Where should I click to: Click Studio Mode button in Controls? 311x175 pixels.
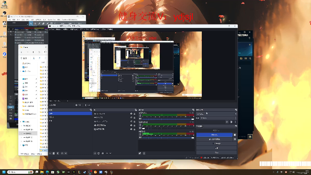point(217,143)
